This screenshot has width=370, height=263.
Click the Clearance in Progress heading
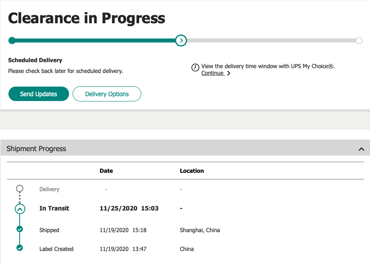tap(87, 18)
